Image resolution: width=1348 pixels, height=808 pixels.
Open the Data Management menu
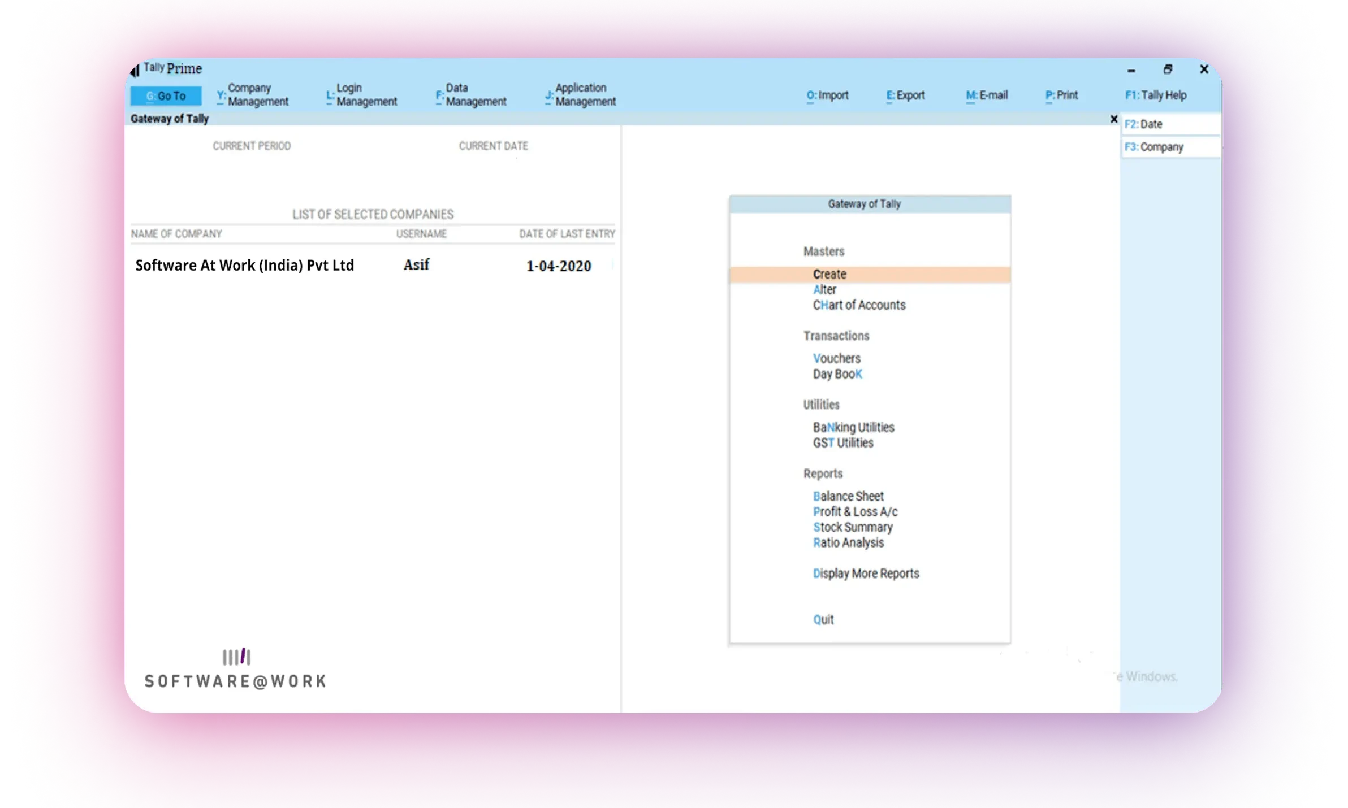(x=471, y=95)
